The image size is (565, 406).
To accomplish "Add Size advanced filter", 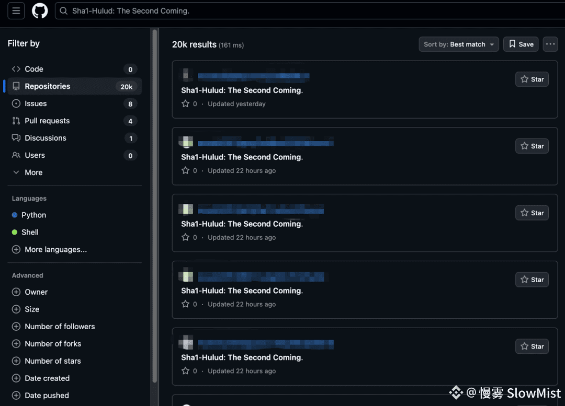I will (x=26, y=309).
